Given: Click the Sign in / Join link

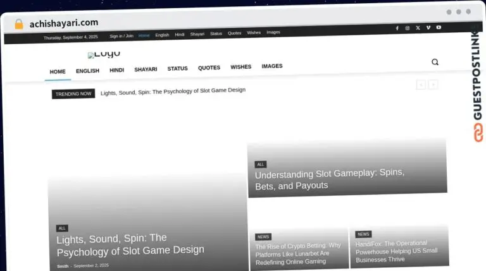Looking at the screenshot, I should pyautogui.click(x=121, y=36).
